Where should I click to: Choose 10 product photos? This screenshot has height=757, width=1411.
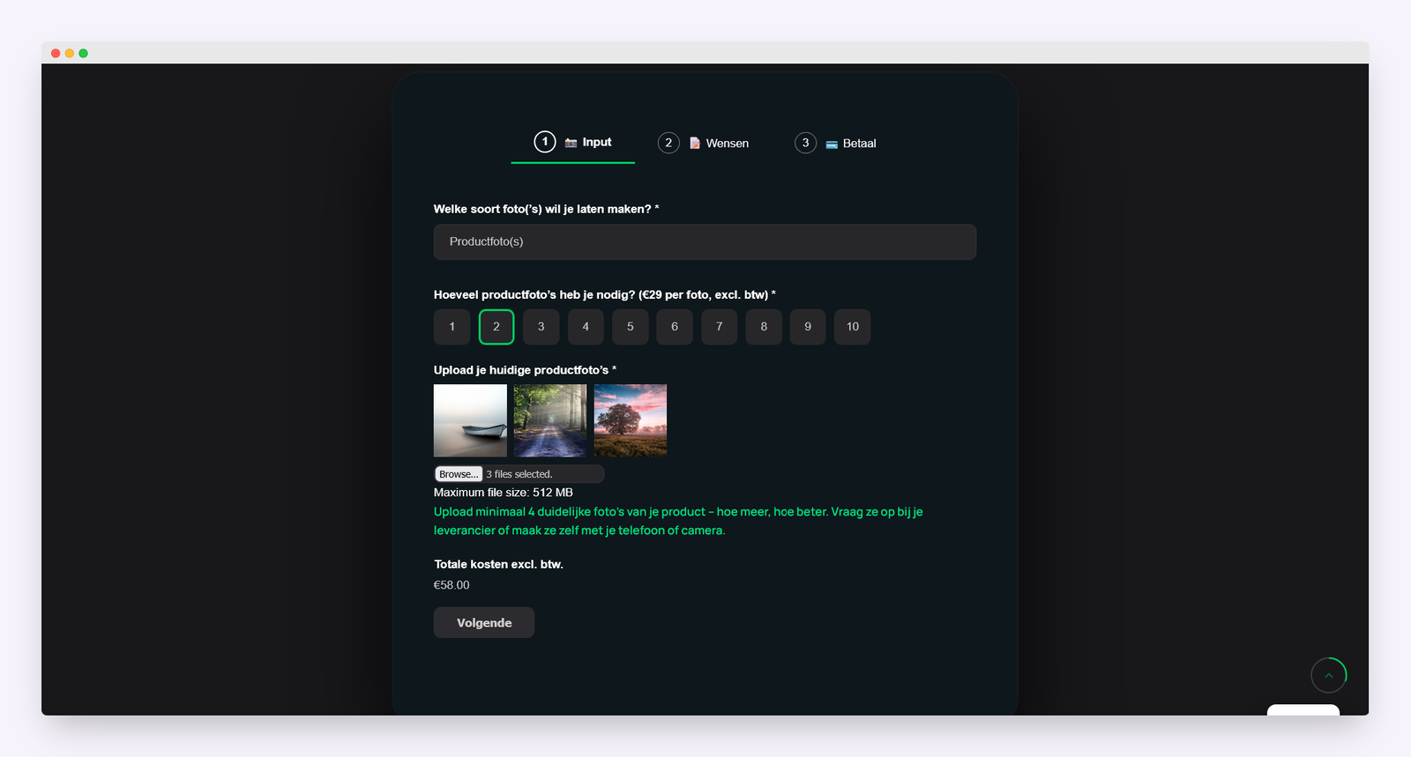pyautogui.click(x=853, y=327)
